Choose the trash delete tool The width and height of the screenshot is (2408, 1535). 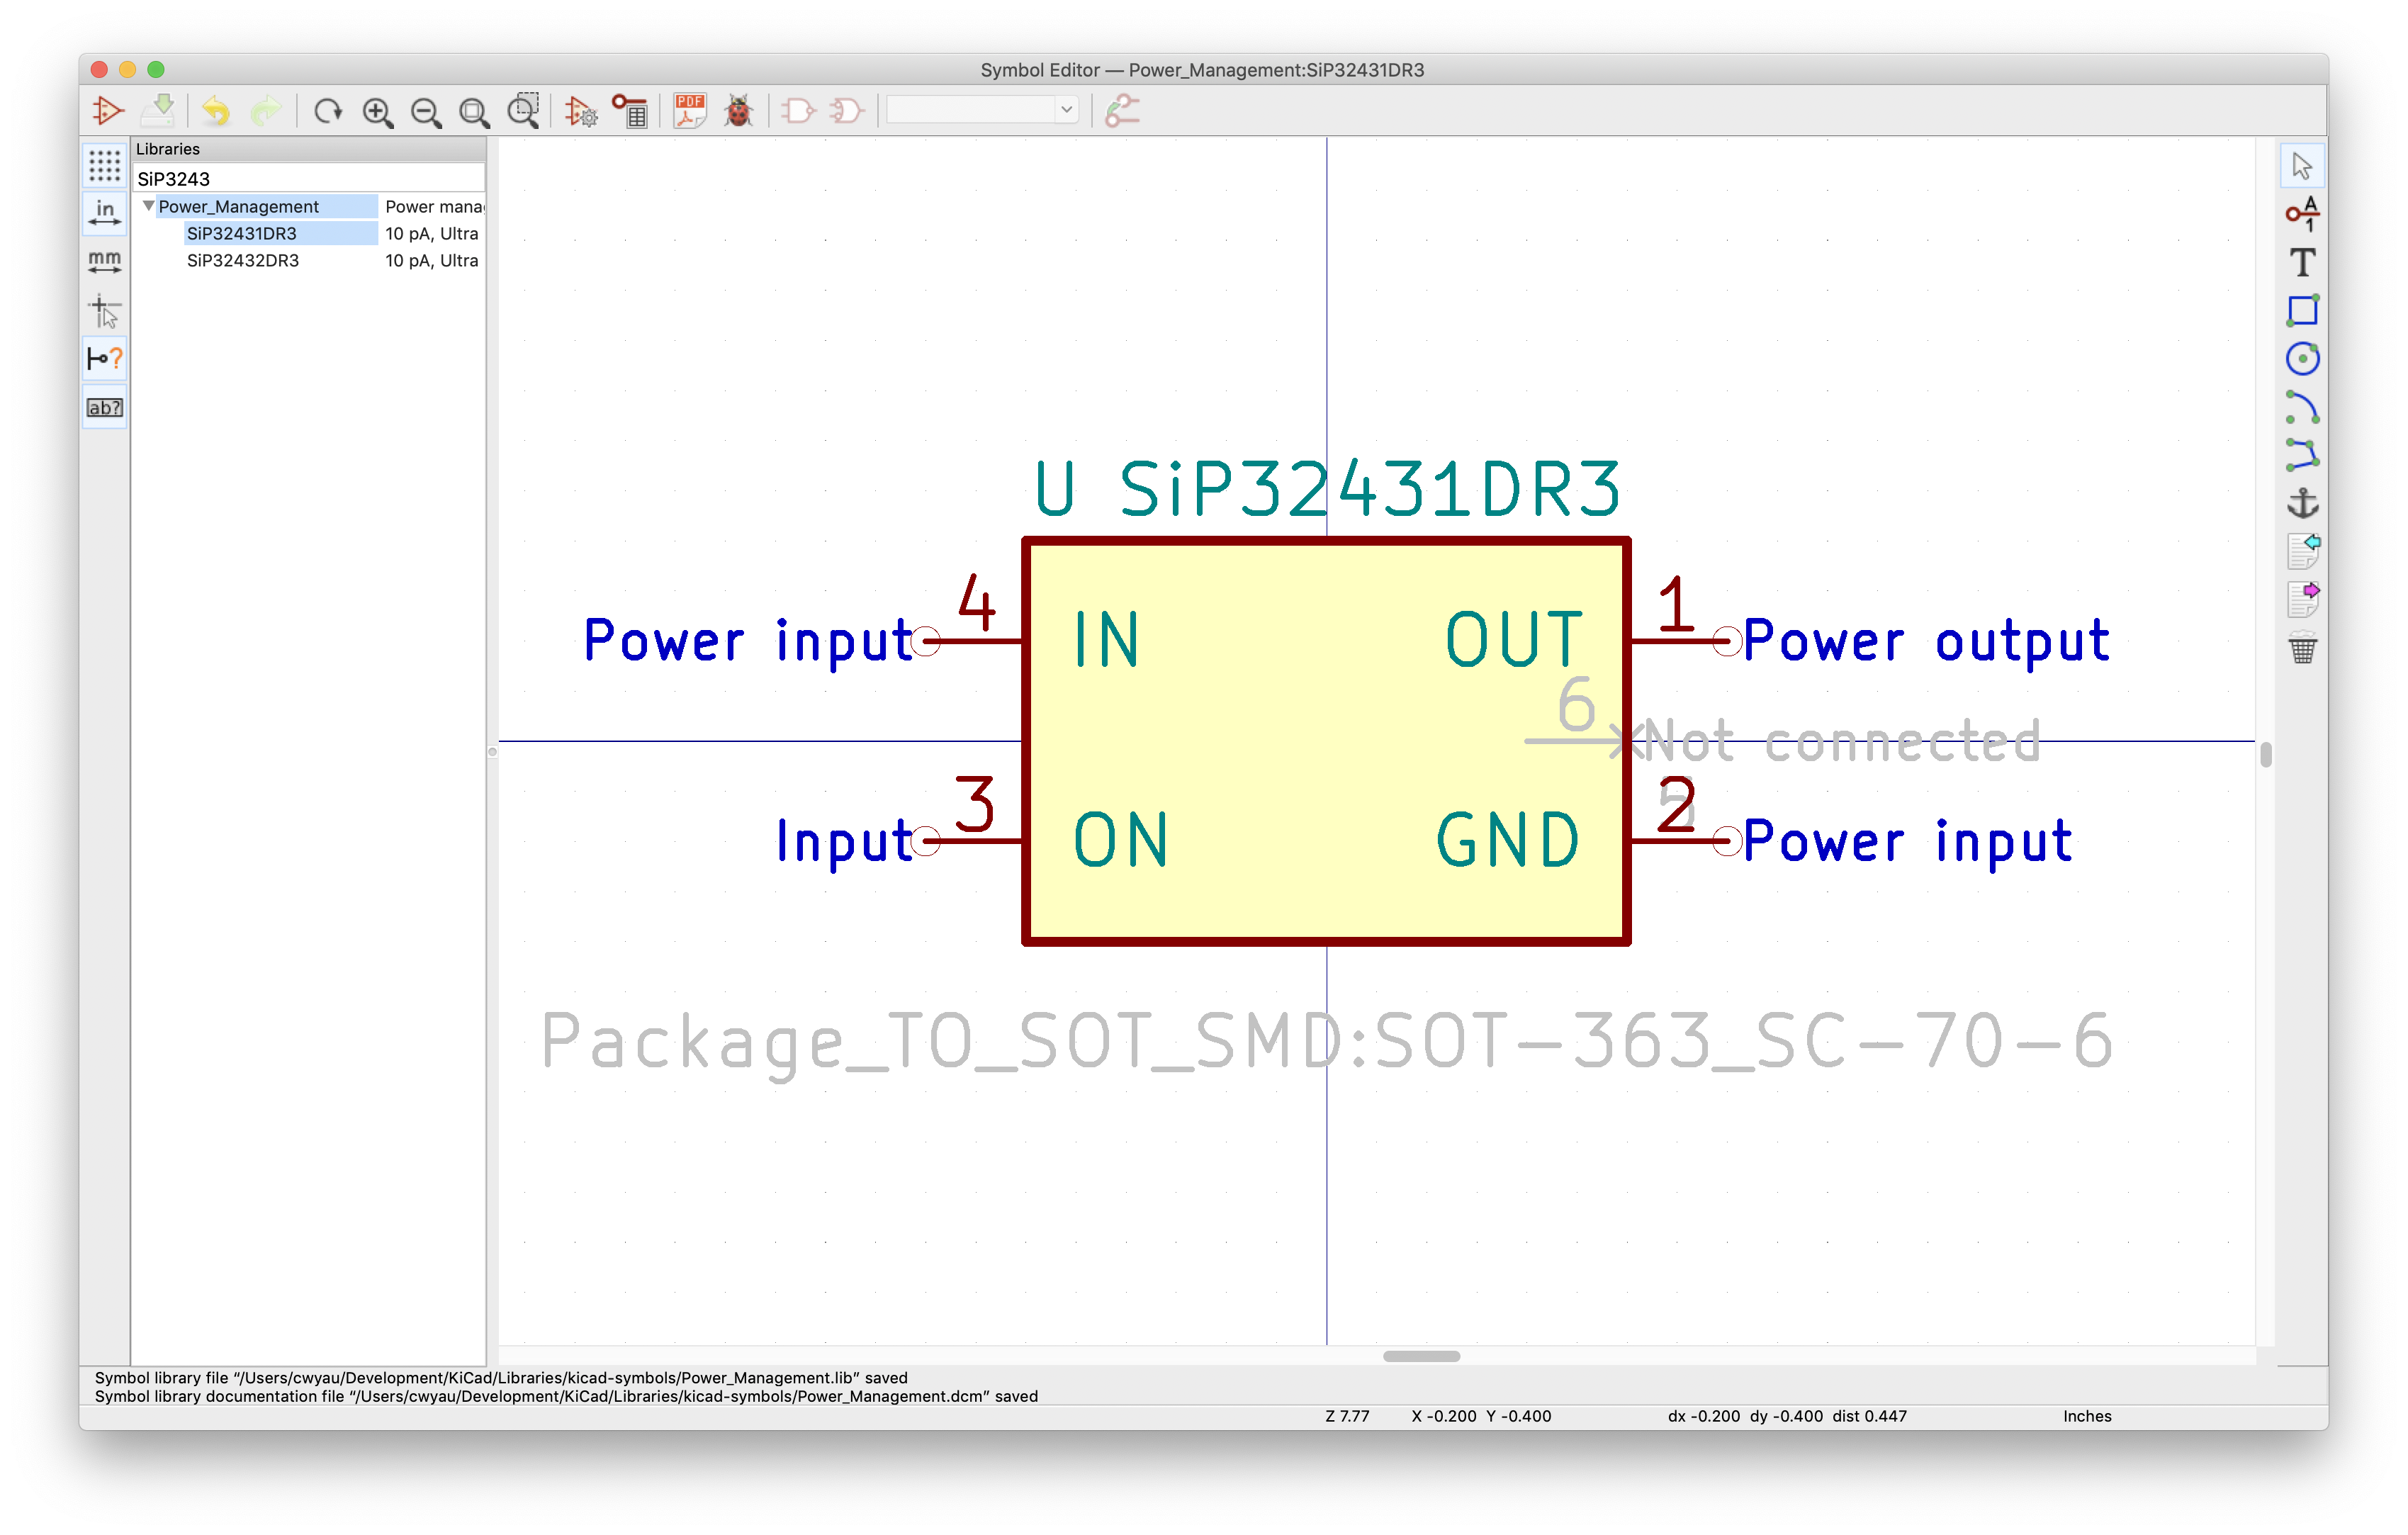[2302, 650]
